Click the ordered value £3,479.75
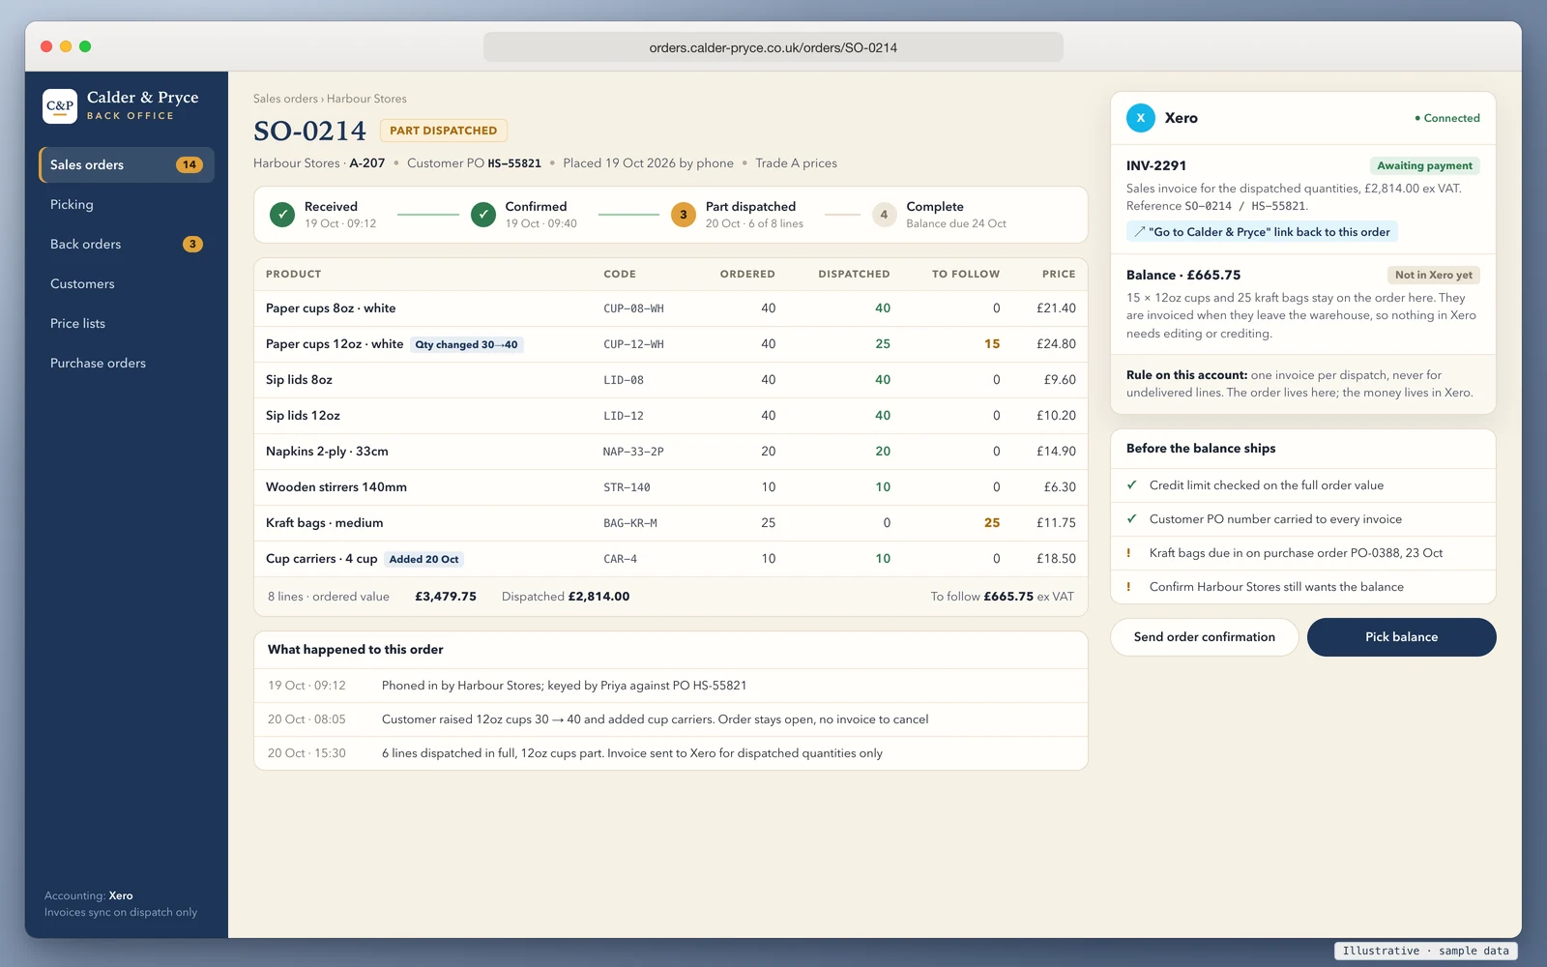 pos(446,597)
